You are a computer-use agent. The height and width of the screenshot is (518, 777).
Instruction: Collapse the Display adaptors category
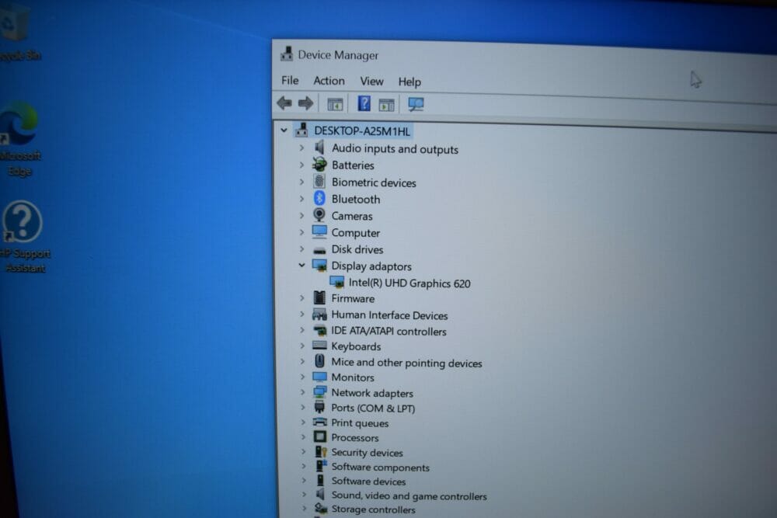pos(301,265)
